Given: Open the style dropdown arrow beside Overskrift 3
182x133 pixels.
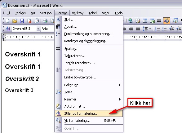Looking at the screenshot, I should coord(38,29).
